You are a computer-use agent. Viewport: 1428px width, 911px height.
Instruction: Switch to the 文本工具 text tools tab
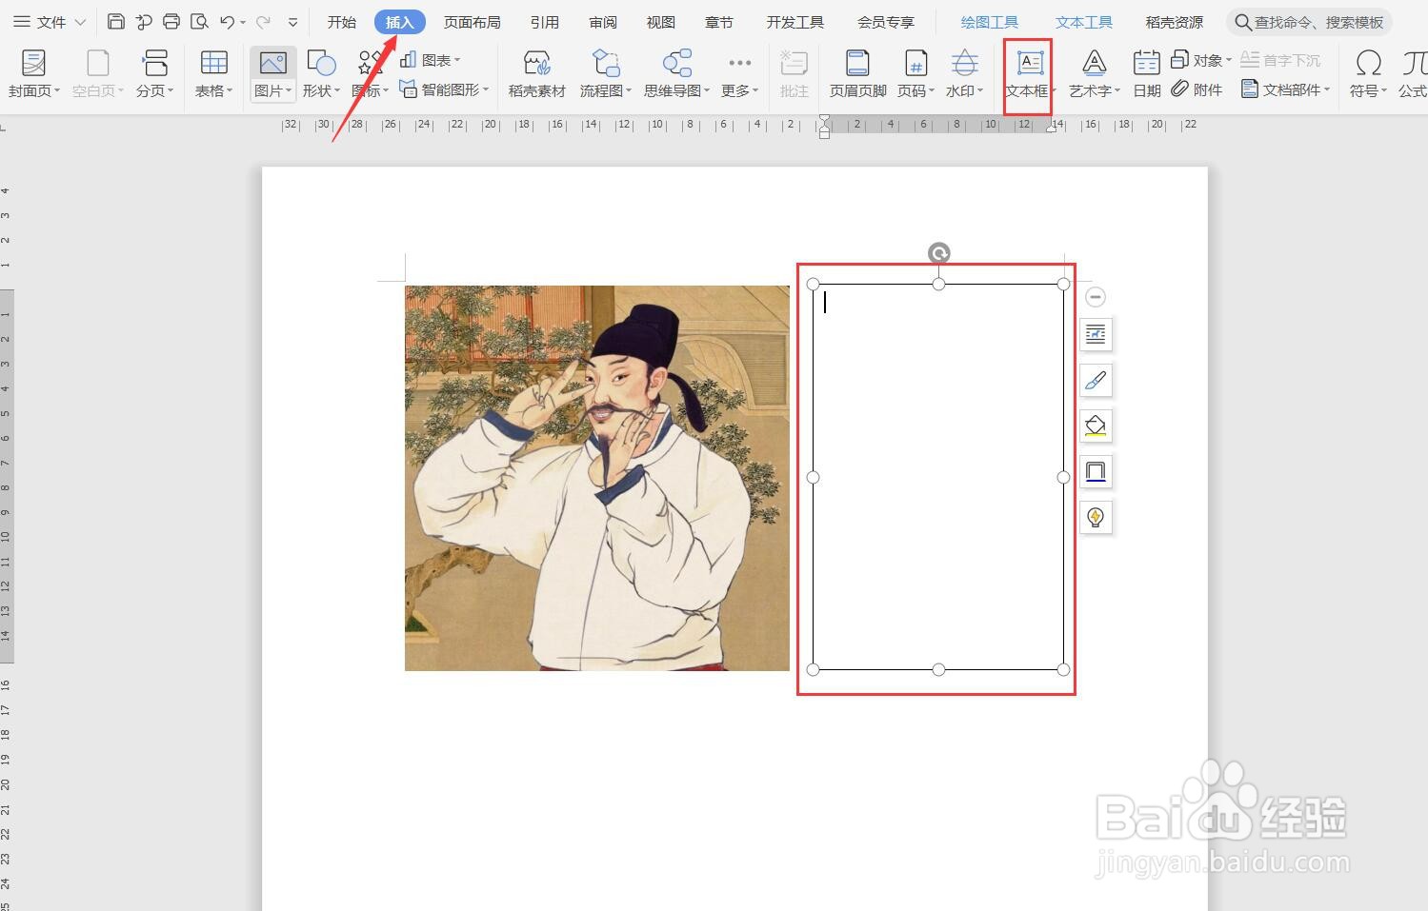tap(1084, 22)
